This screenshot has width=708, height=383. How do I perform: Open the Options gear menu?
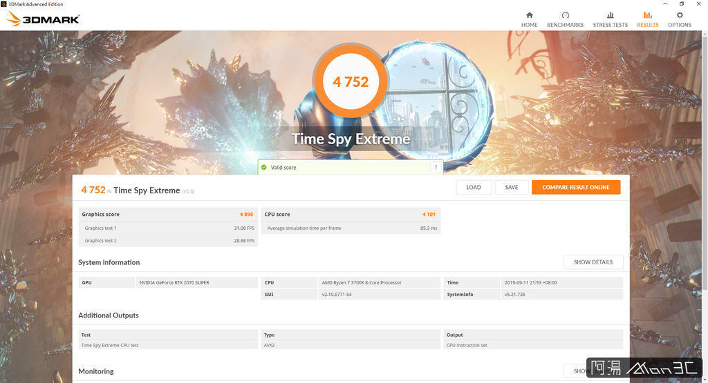[680, 20]
